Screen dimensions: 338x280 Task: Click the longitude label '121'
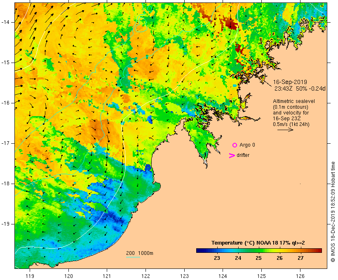point(107,276)
